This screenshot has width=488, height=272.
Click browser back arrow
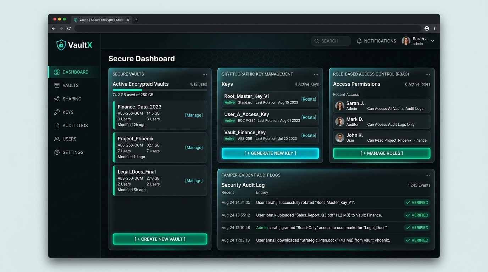pos(54,28)
